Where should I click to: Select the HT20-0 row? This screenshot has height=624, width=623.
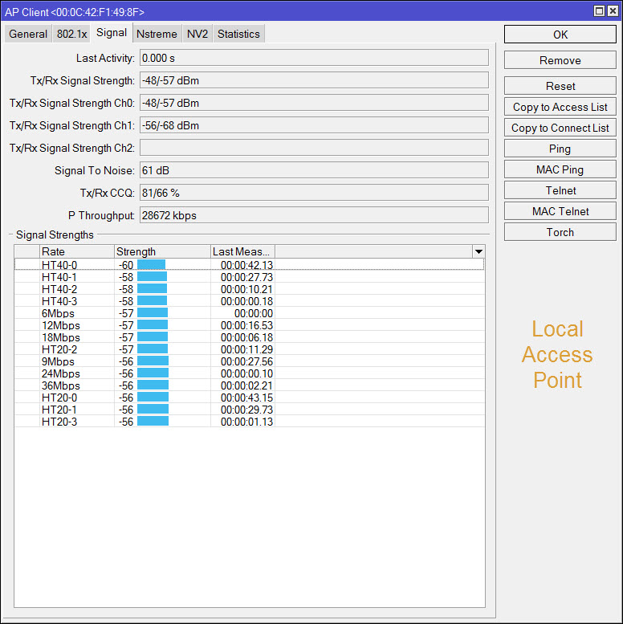250,398
